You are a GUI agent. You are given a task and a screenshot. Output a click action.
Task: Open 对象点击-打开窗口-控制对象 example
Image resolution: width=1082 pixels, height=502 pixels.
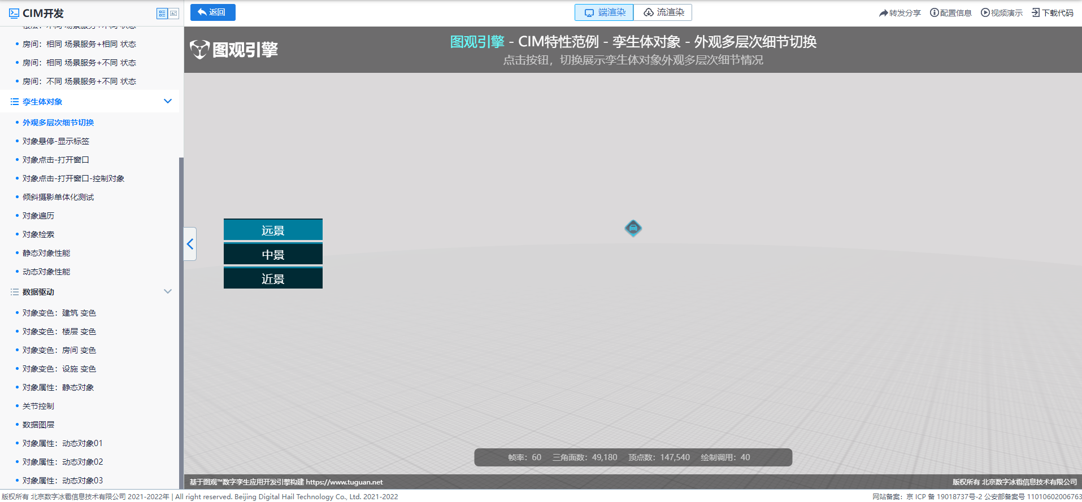pos(73,178)
